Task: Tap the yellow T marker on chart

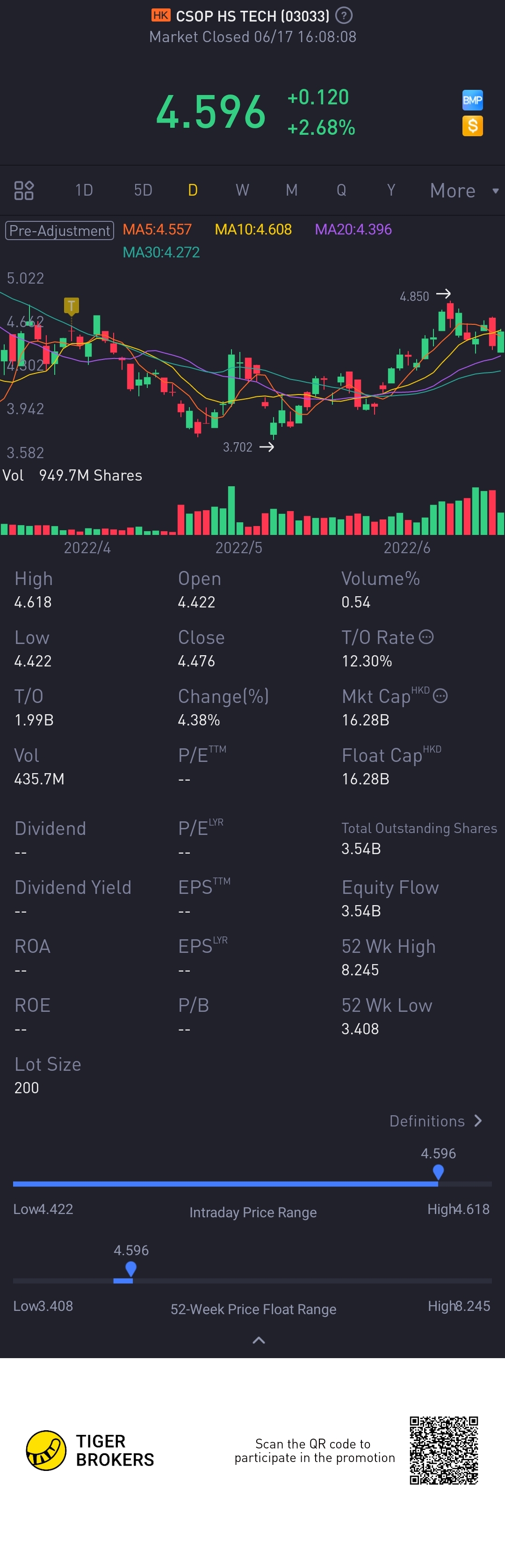Action: click(x=71, y=306)
